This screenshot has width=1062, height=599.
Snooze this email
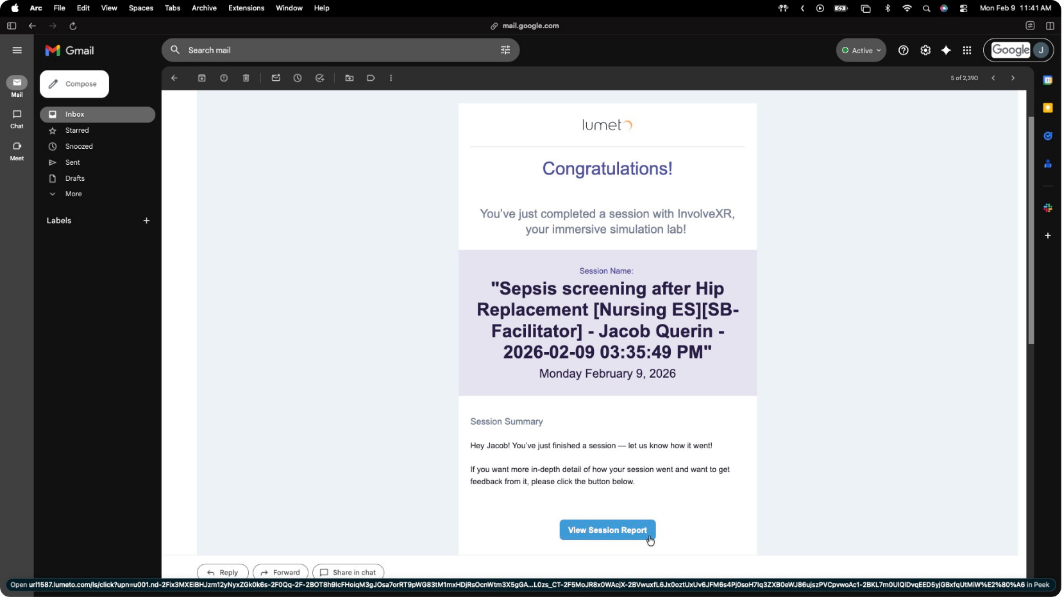pyautogui.click(x=298, y=78)
